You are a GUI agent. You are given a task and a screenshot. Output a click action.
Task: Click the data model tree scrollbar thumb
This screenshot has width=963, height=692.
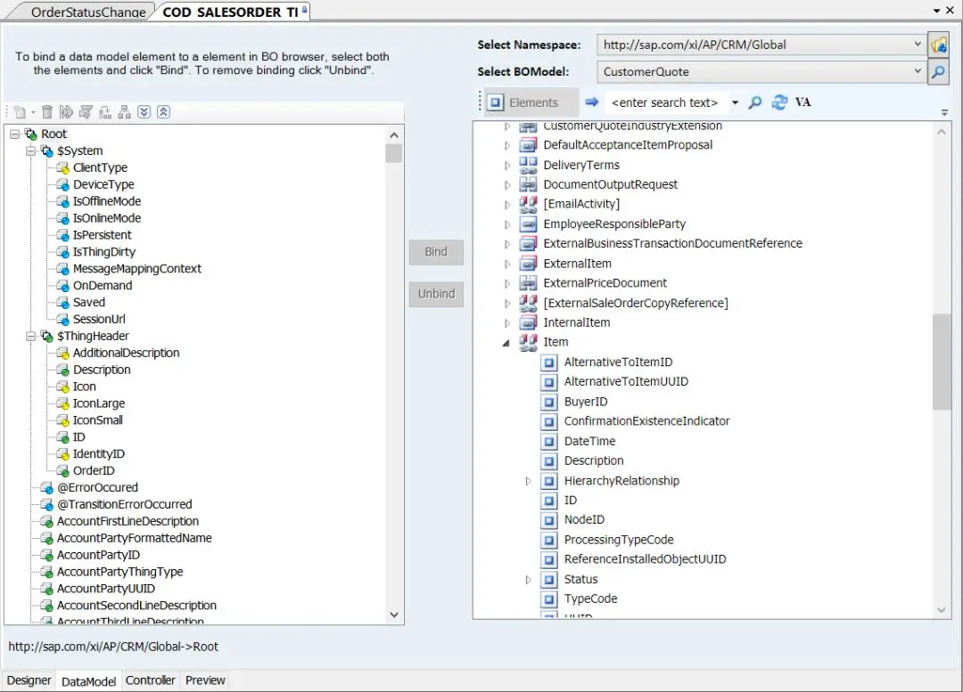pyautogui.click(x=394, y=153)
